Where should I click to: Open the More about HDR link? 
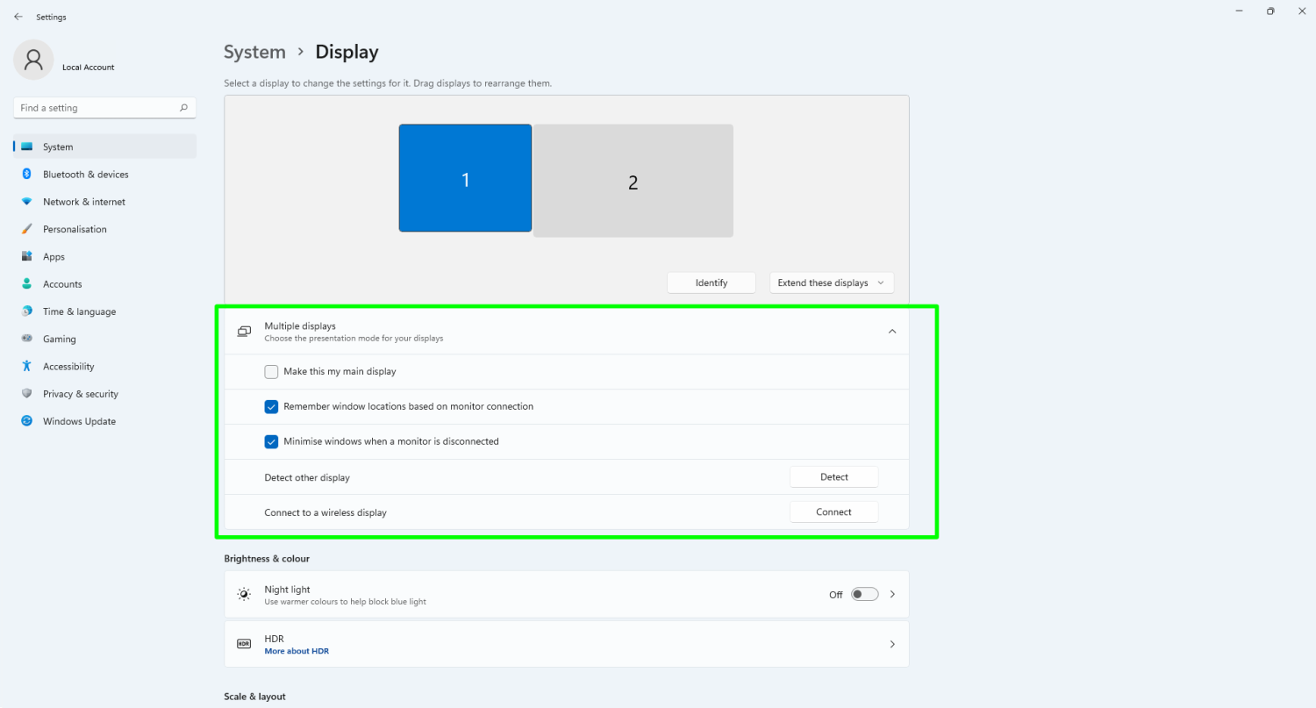pyautogui.click(x=297, y=651)
